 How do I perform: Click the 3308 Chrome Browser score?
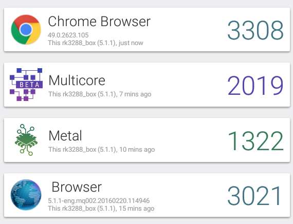tap(255, 30)
